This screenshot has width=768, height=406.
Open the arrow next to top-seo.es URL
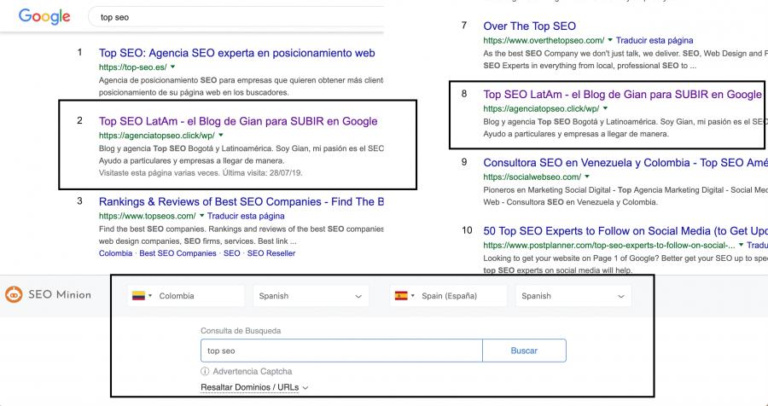point(173,66)
